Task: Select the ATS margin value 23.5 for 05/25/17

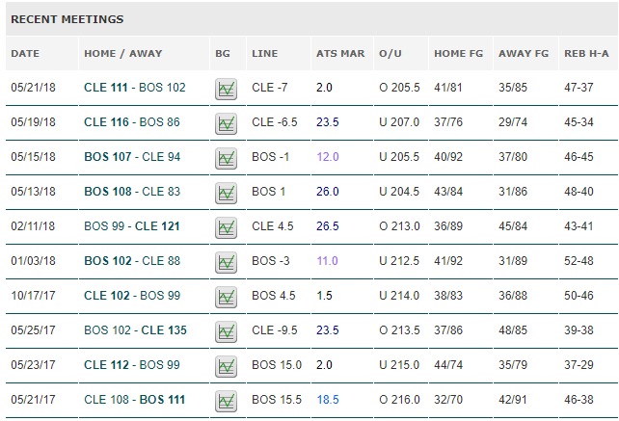Action: tap(327, 330)
